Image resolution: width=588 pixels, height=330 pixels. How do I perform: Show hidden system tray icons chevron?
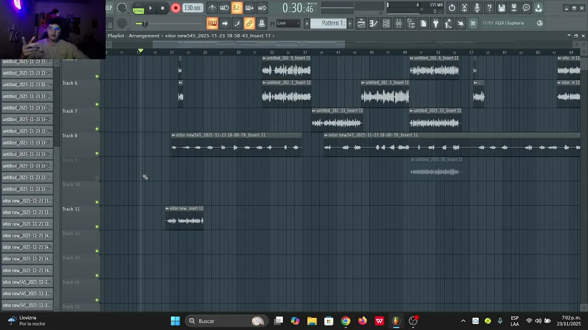(463, 321)
